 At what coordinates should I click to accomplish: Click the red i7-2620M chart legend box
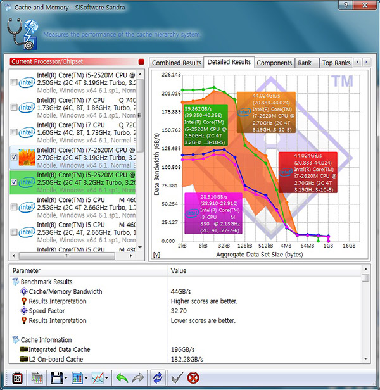(x=308, y=172)
